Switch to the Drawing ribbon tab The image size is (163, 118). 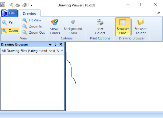(x=29, y=13)
